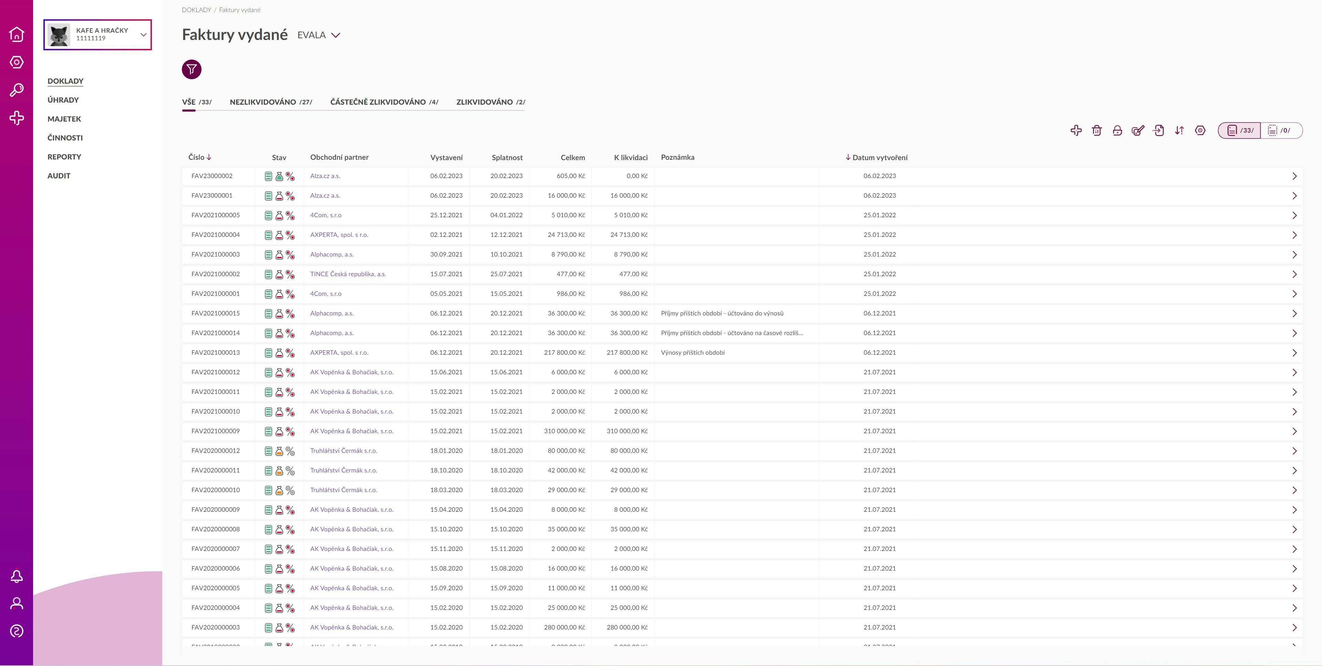Switch to the ZLIKVIDOVÁNO /2/ tab

(490, 102)
